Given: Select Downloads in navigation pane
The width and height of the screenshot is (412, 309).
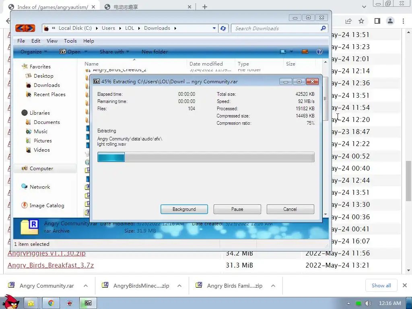Looking at the screenshot, I should point(47,85).
